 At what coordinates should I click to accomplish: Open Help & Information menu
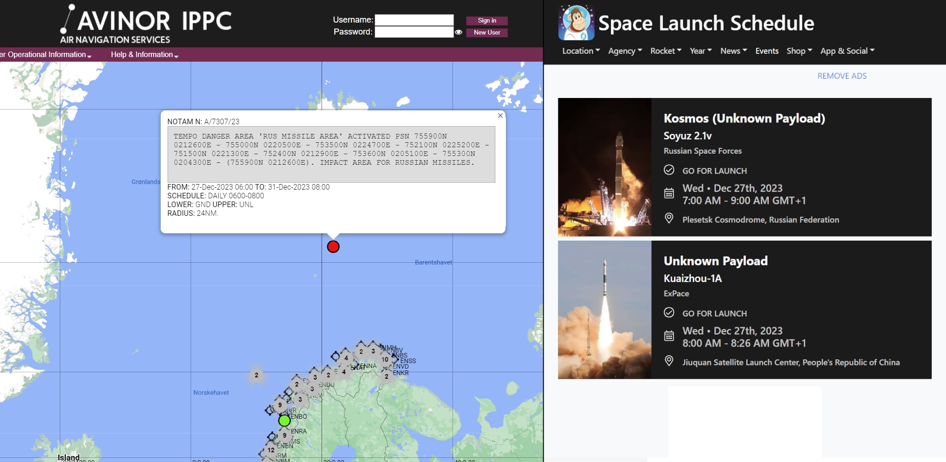click(x=144, y=54)
